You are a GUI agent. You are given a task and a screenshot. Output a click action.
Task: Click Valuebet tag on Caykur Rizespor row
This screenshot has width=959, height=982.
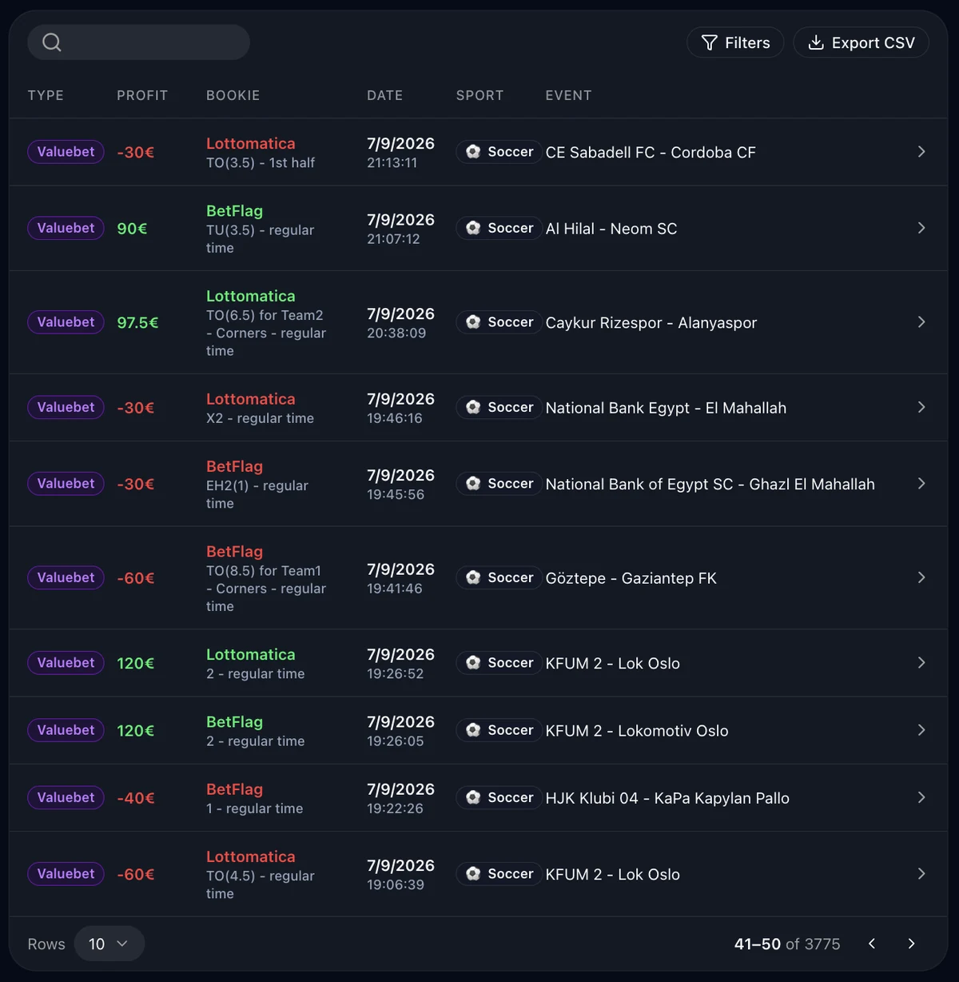[x=66, y=322]
